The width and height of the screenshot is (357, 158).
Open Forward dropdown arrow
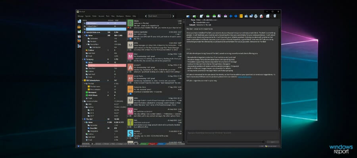coord(222,16)
